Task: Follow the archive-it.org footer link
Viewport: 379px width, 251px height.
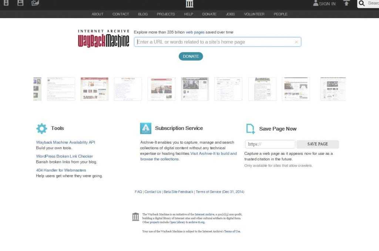Action: point(197,222)
